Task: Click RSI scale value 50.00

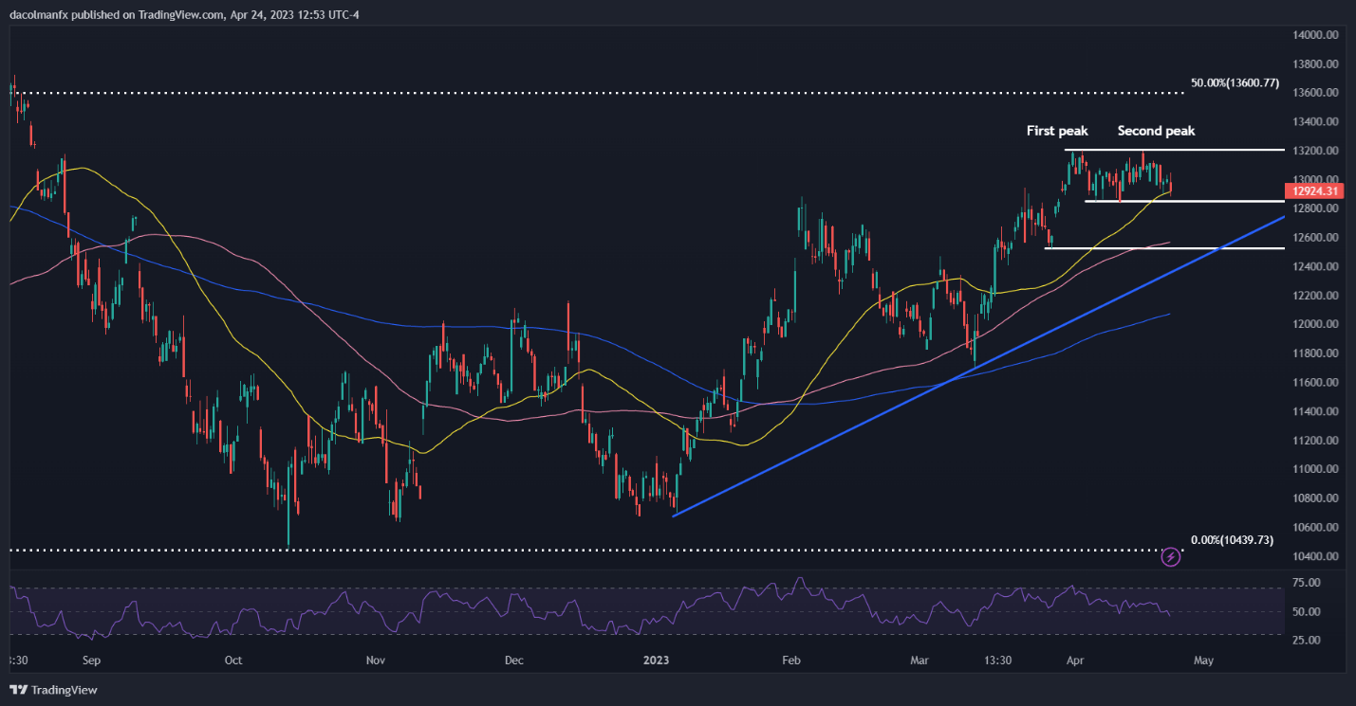Action: coord(1309,611)
